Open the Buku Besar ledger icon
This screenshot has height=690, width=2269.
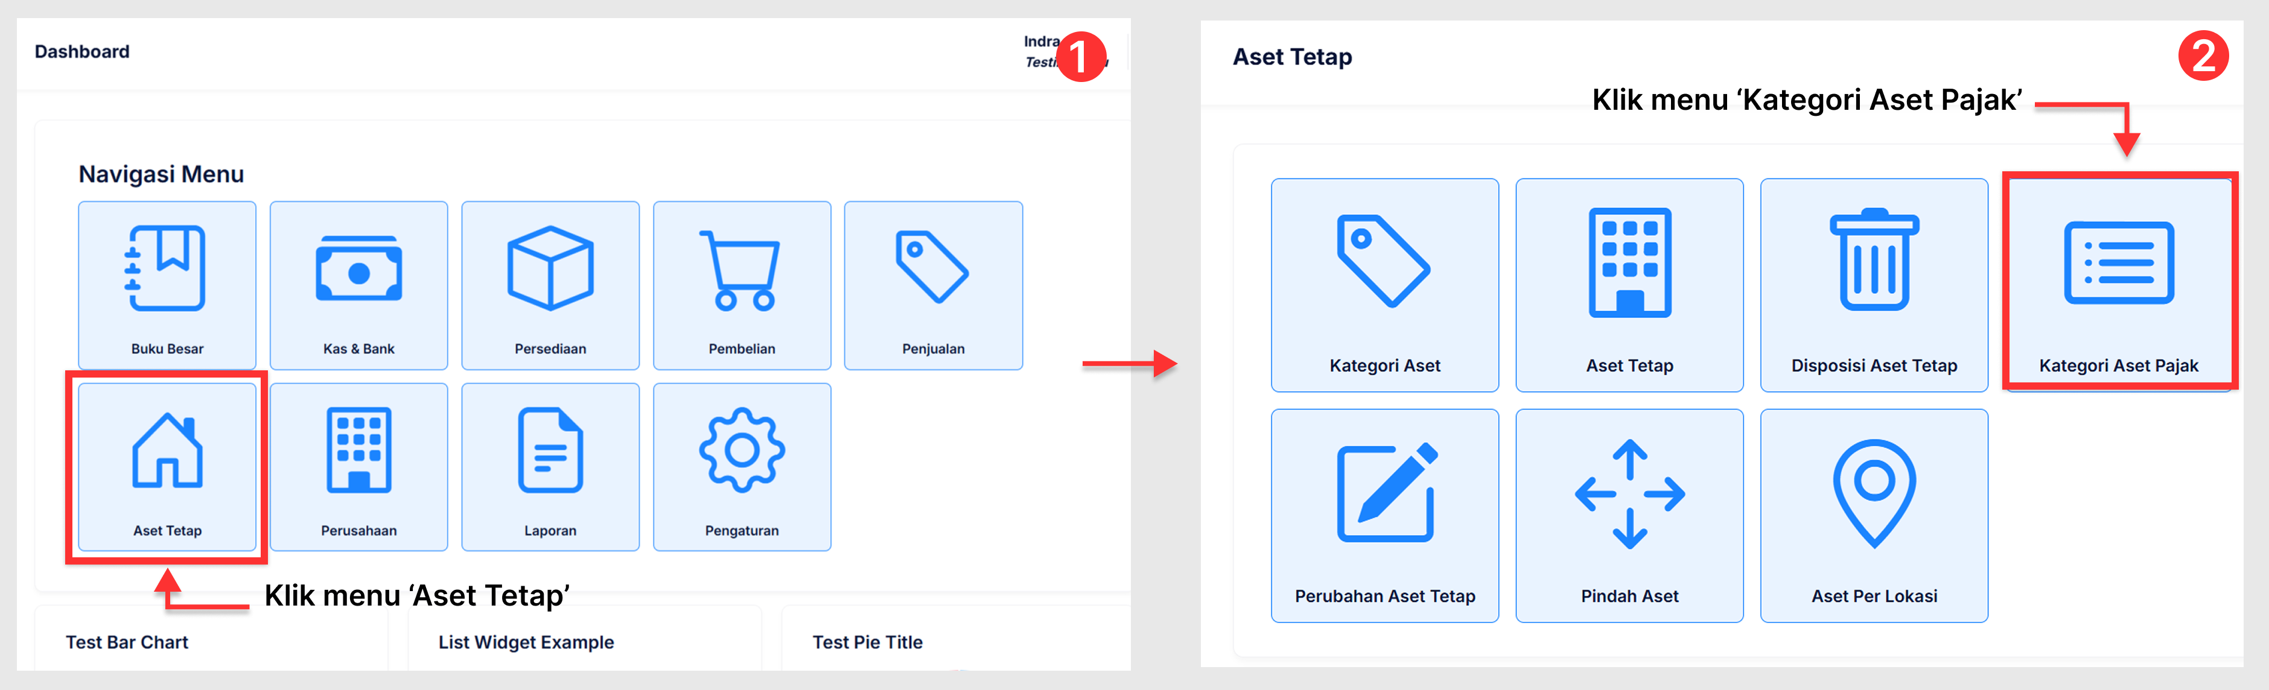click(167, 268)
